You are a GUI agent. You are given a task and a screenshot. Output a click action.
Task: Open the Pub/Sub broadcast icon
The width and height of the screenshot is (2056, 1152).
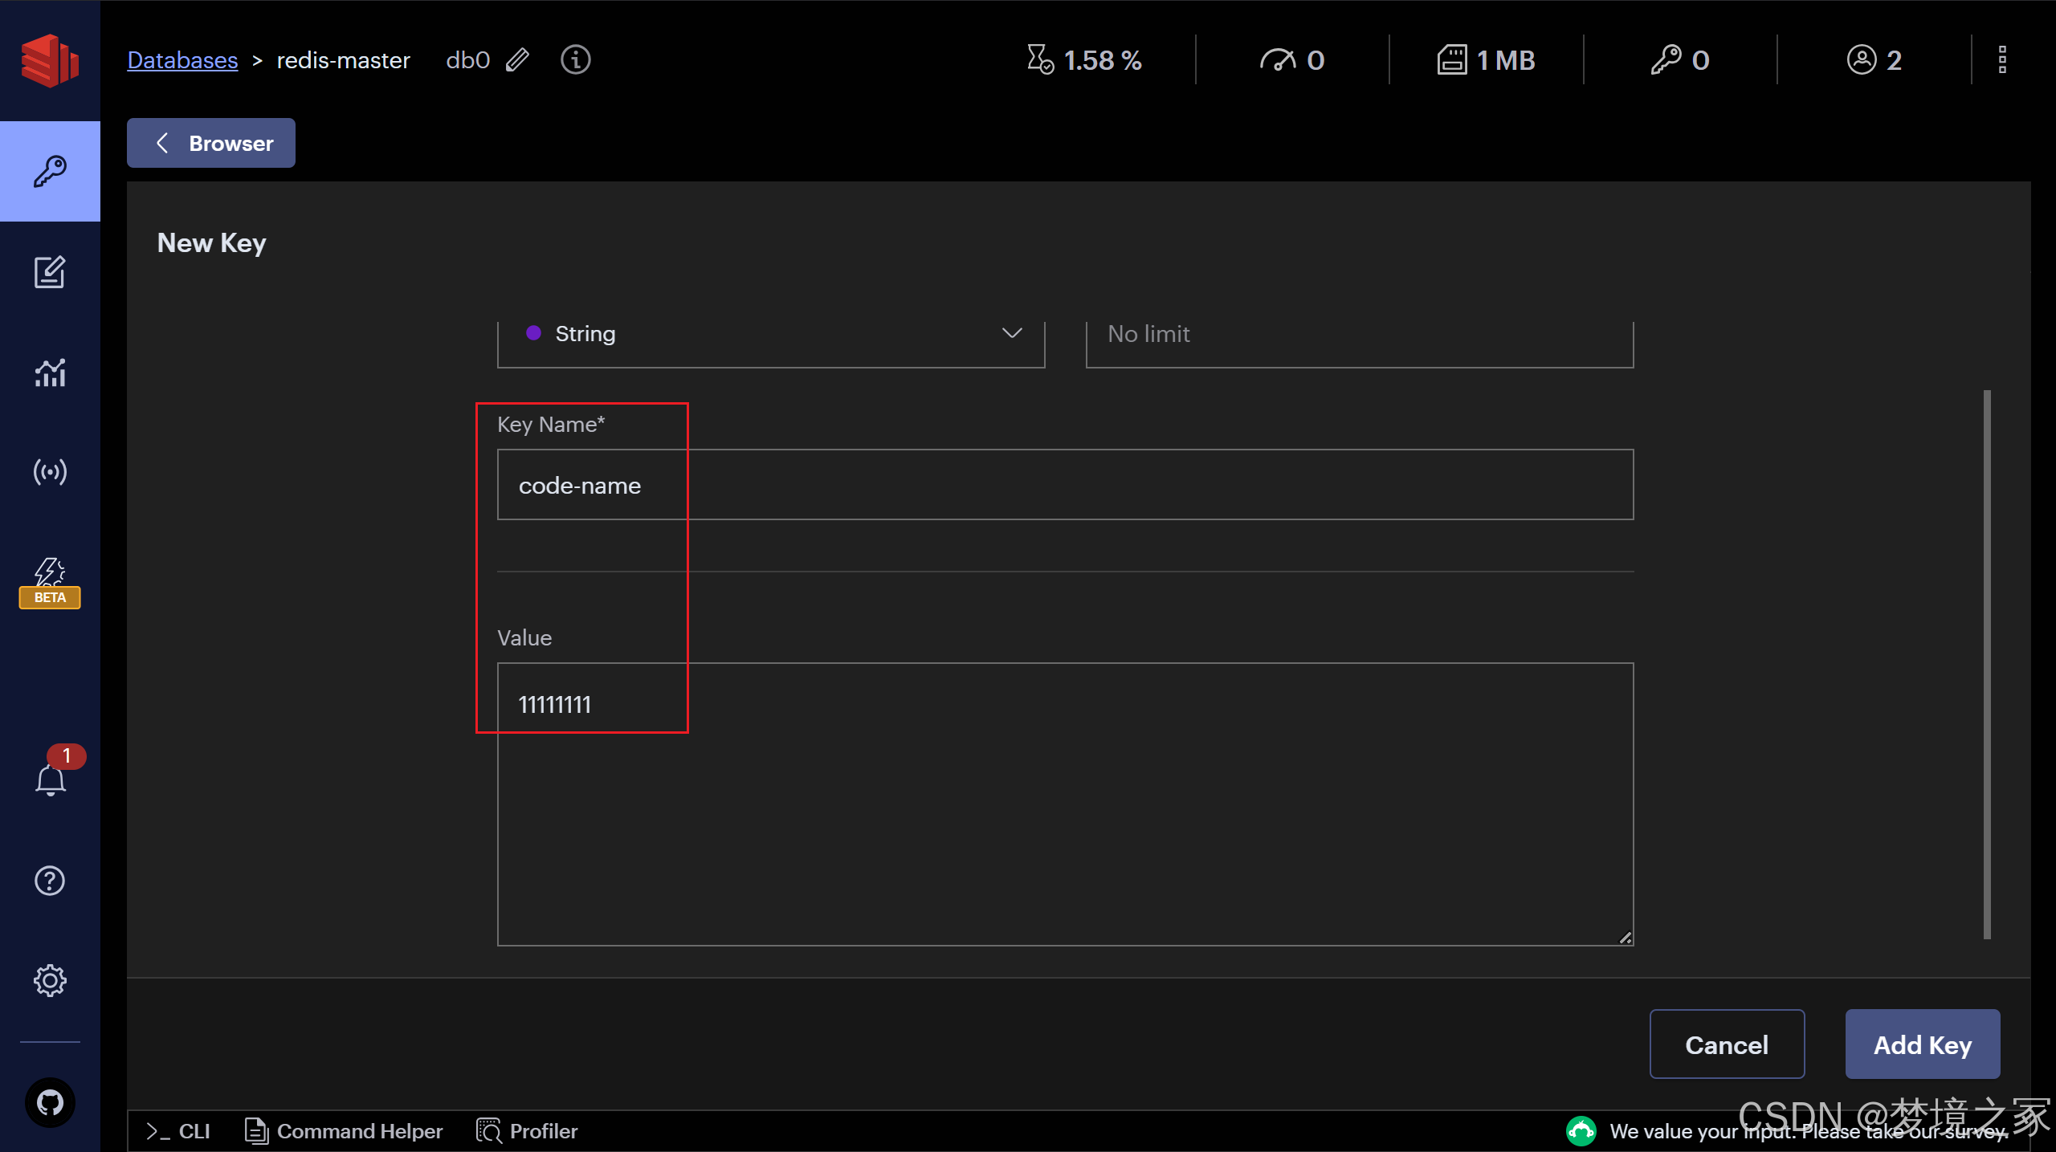coord(50,471)
